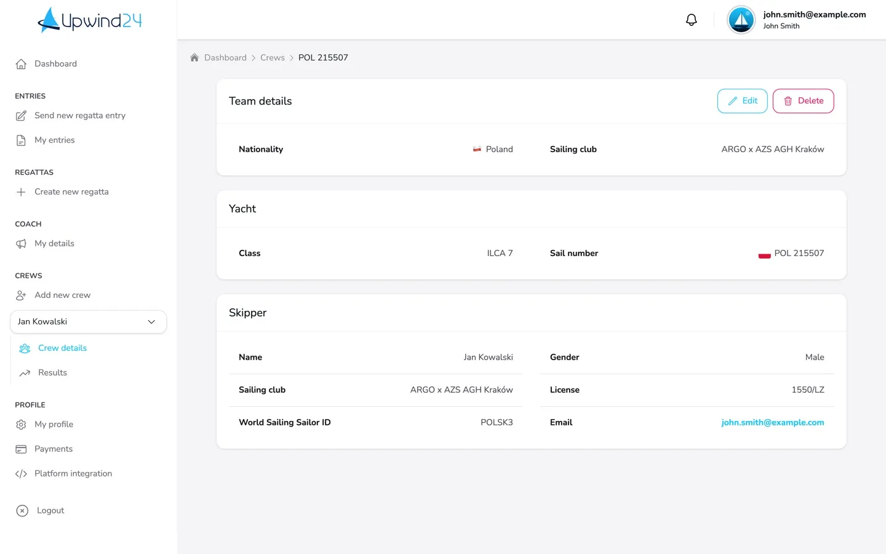
Task: Click the Send new regatta entry pencil icon
Action: click(21, 116)
